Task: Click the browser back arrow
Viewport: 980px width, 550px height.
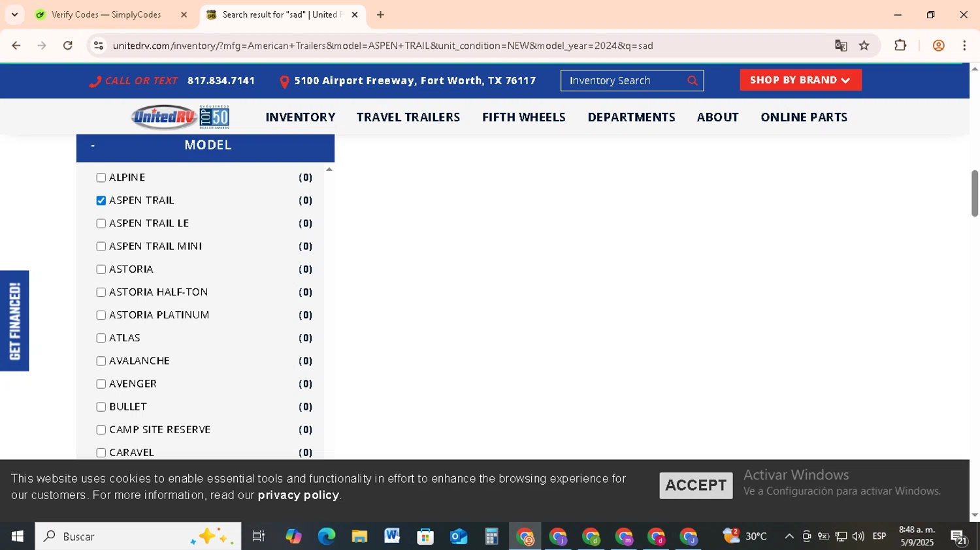Action: click(x=16, y=46)
